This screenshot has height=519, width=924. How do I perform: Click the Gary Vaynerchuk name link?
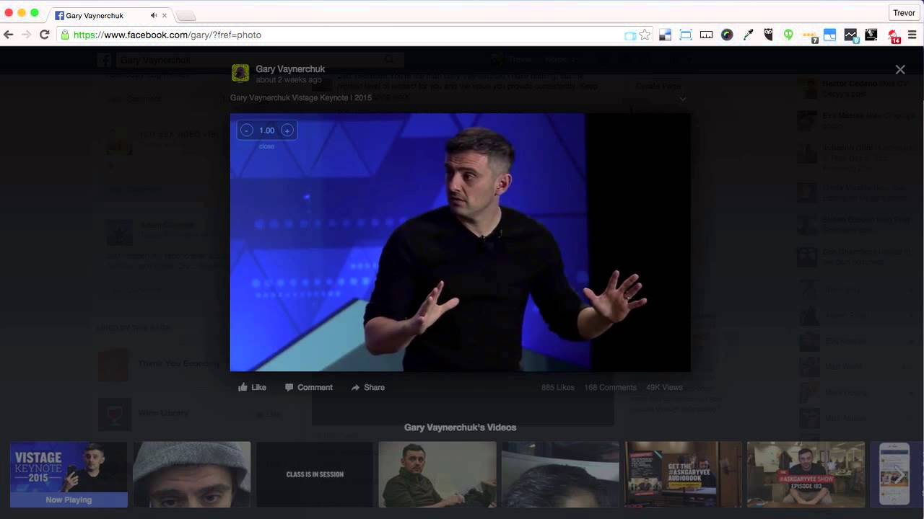[x=290, y=69]
